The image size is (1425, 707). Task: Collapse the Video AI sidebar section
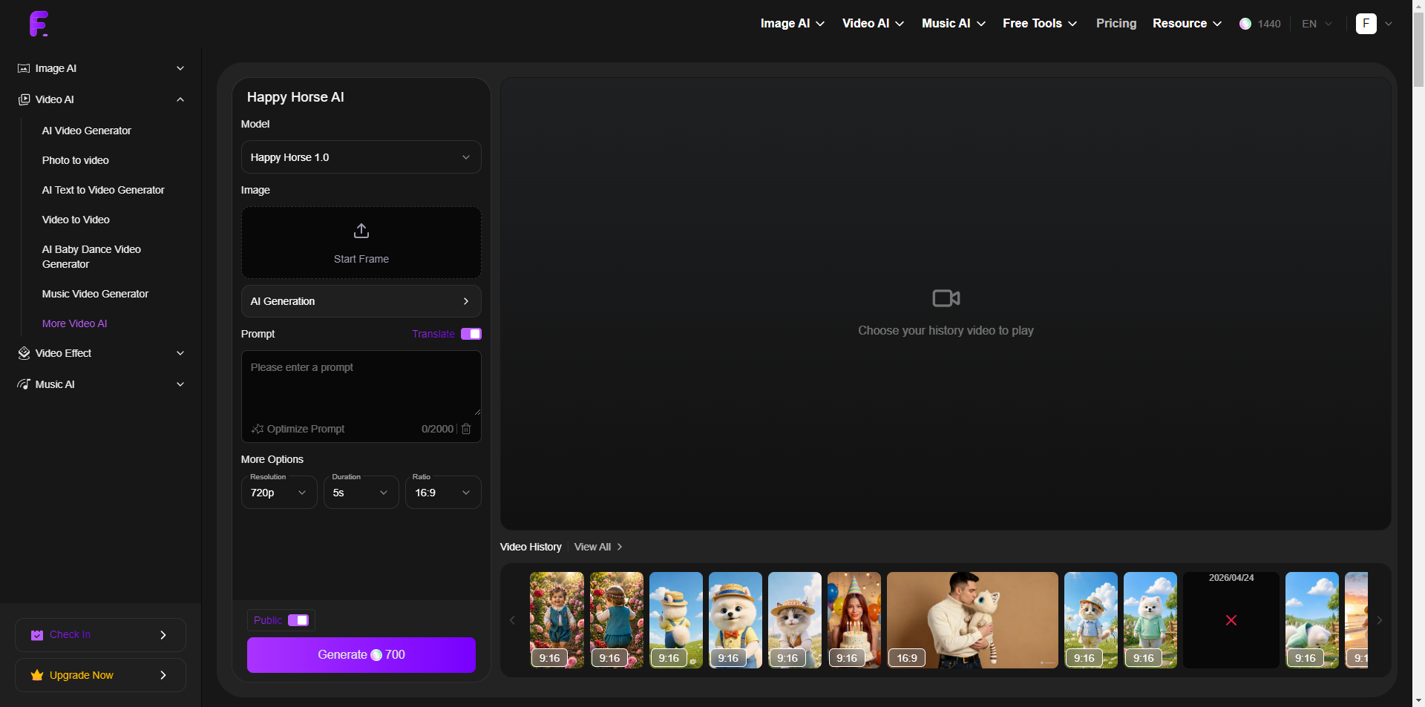180,99
